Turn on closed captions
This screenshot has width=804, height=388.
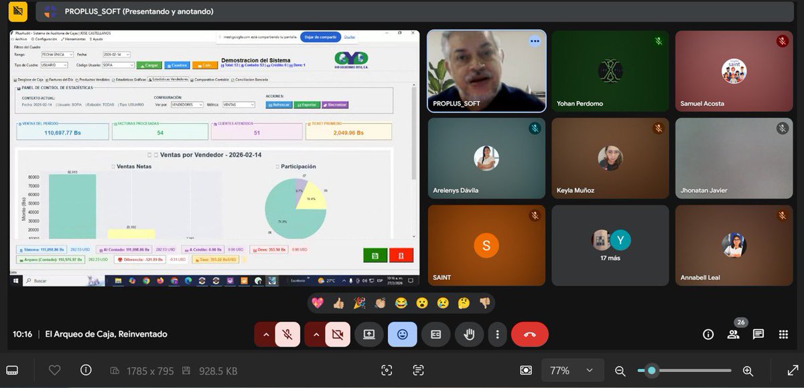(x=436, y=334)
